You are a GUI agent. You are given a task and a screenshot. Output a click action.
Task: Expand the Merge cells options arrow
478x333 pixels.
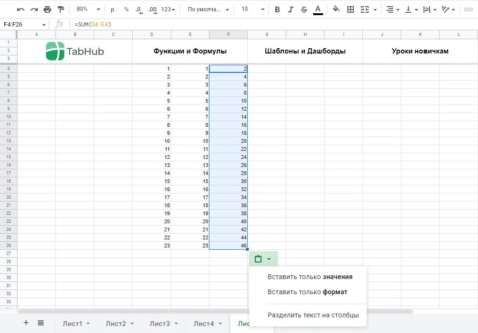[375, 10]
